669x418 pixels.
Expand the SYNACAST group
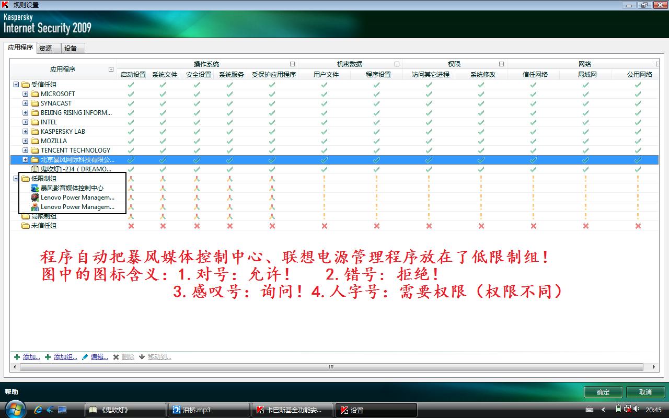pyautogui.click(x=25, y=103)
